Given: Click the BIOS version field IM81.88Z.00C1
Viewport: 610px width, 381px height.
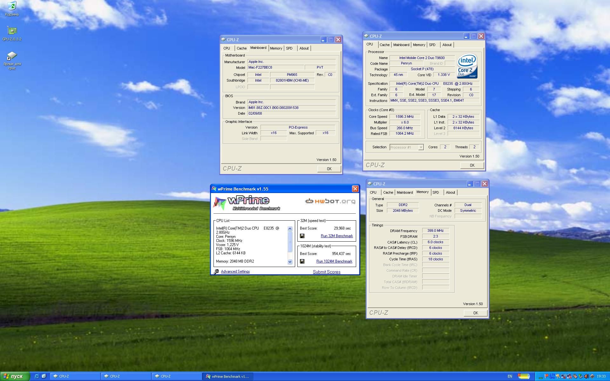Looking at the screenshot, I should pyautogui.click(x=292, y=108).
